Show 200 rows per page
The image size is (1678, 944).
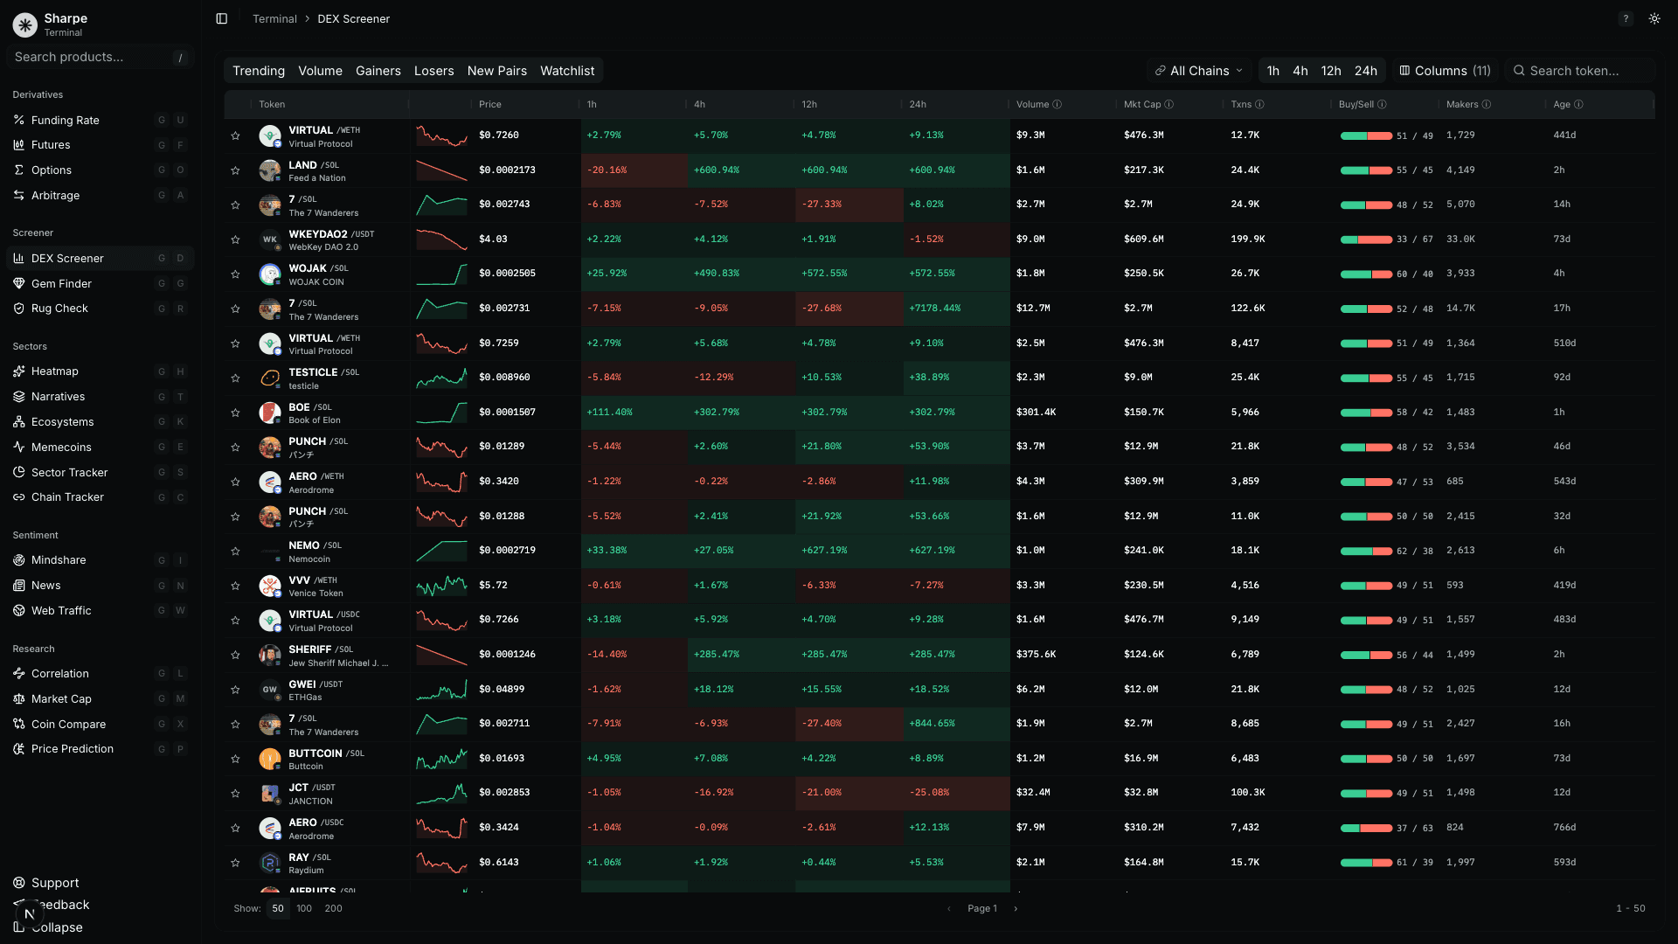[333, 908]
